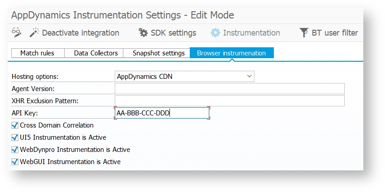Disable WebDynpro Instrumentation is Active

click(x=15, y=150)
